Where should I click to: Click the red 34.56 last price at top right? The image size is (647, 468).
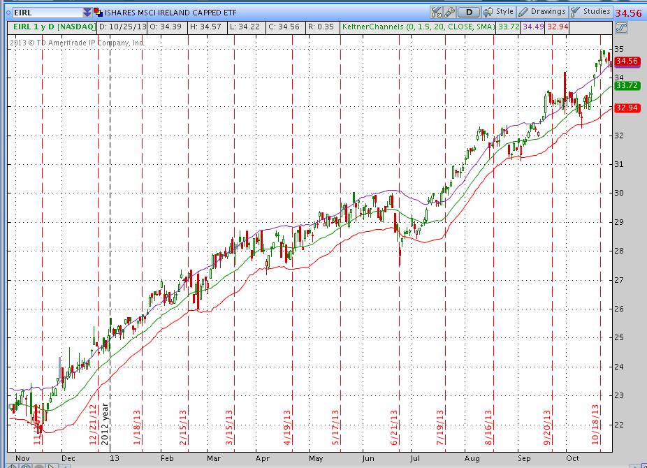click(x=628, y=13)
